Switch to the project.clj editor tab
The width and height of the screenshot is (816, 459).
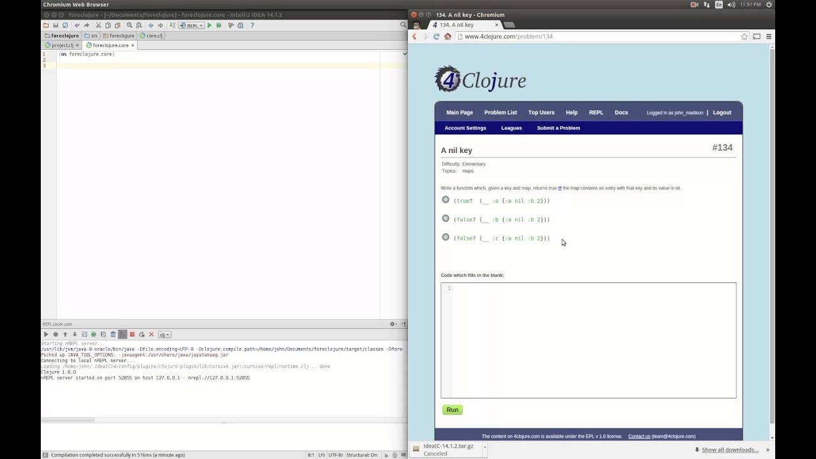pos(62,45)
